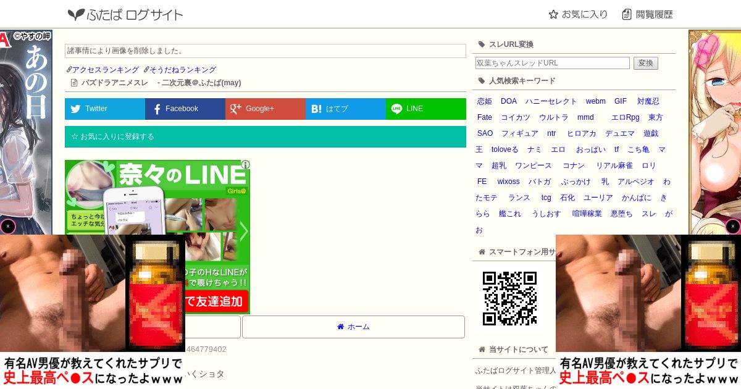Select the SAO keyword
This screenshot has width=741, height=389.
click(x=485, y=133)
